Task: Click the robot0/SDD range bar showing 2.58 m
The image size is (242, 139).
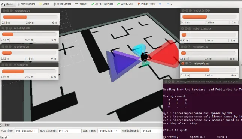Action: coord(209,17)
